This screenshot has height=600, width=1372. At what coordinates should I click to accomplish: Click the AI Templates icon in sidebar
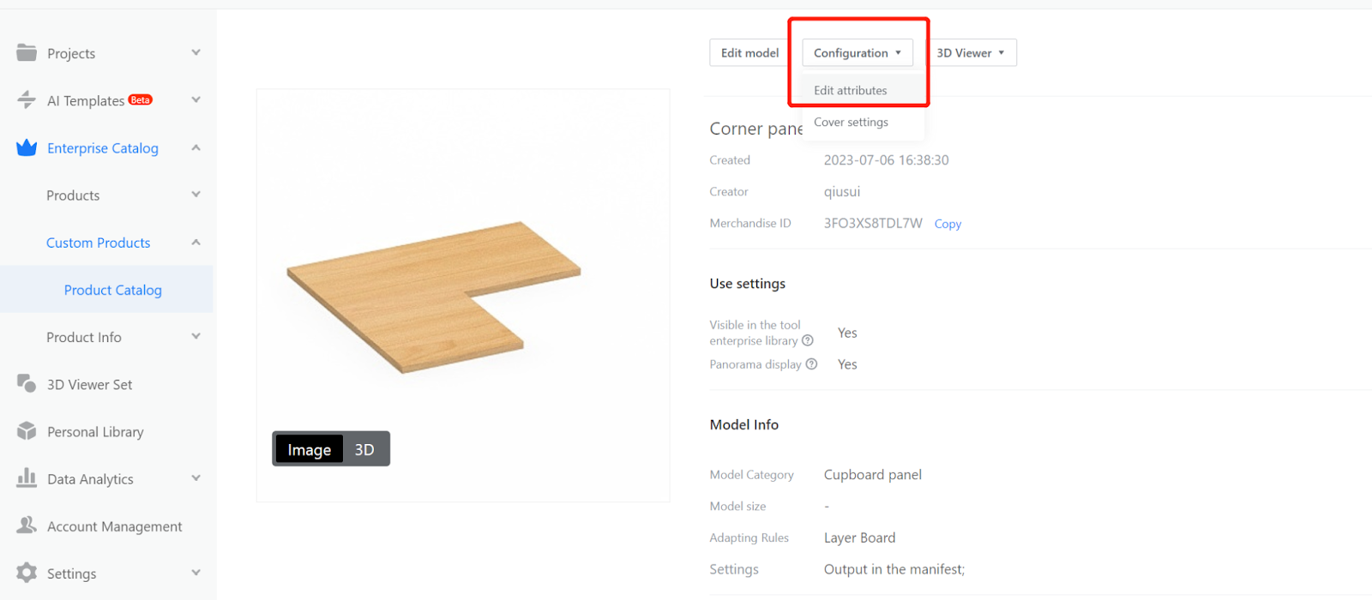tap(27, 99)
